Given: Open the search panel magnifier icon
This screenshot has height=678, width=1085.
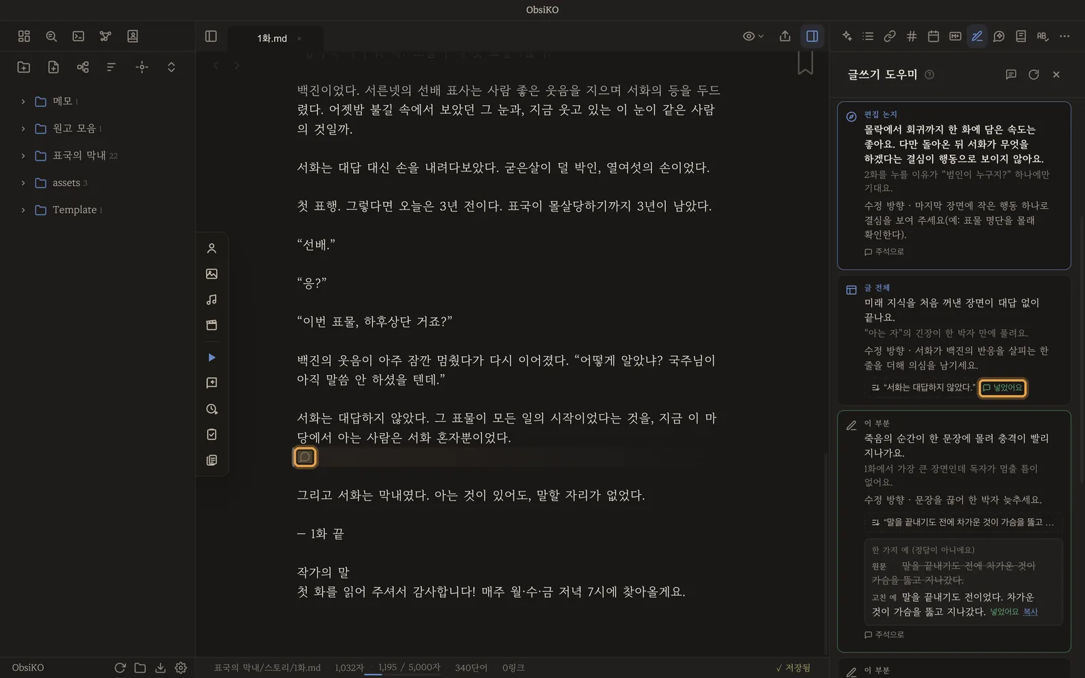Looking at the screenshot, I should point(51,36).
